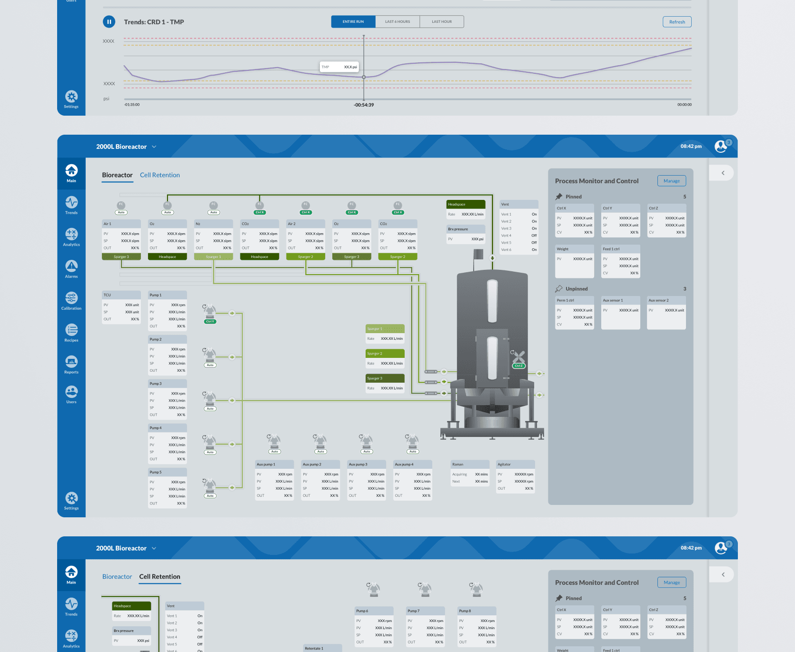
Task: Pause the CRD 1 - TMP trend
Action: 109,21
